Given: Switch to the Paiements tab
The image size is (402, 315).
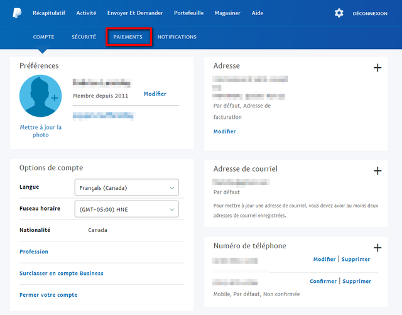Looking at the screenshot, I should click(128, 37).
